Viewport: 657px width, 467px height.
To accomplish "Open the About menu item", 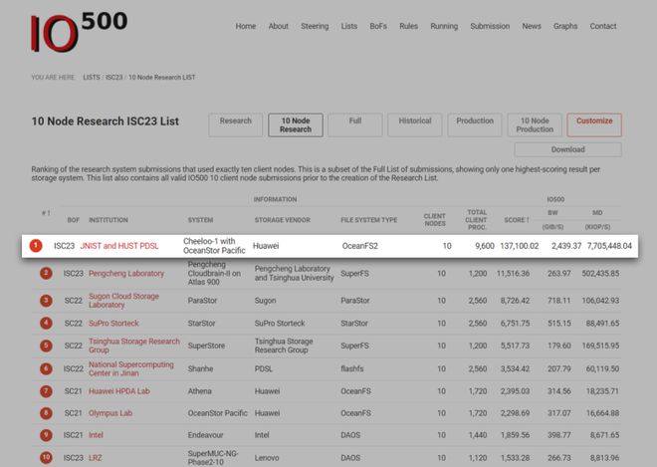I will [x=278, y=26].
